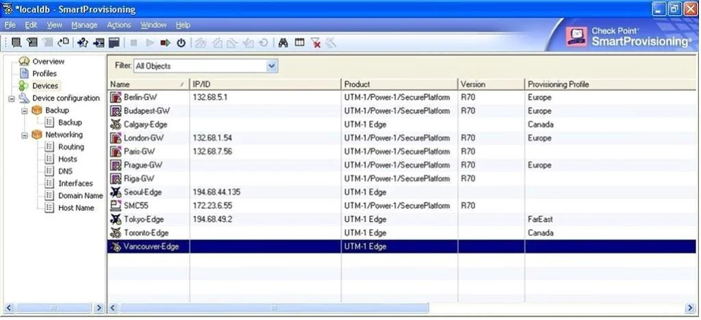Screen dimensions: 701x320
Task: Click the right arrow of the device list scrollbar
Action: (691, 308)
